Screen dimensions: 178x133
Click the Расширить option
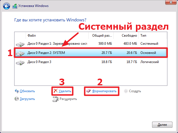(68, 99)
